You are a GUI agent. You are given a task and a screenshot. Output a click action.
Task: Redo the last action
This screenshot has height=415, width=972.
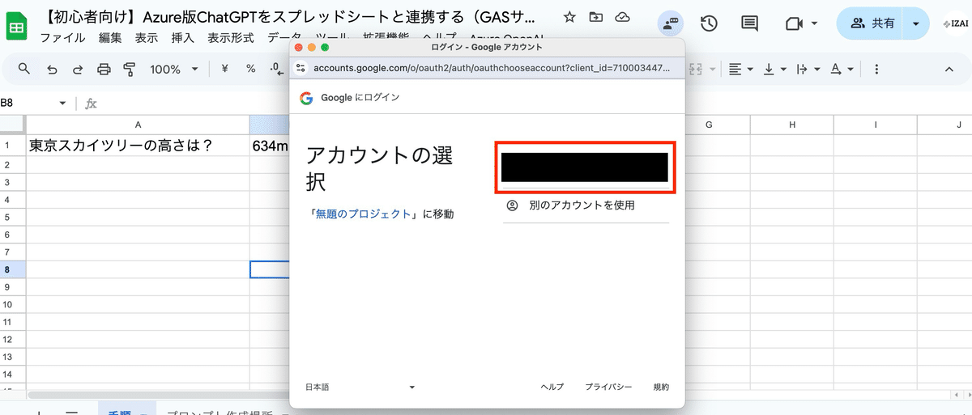(78, 70)
